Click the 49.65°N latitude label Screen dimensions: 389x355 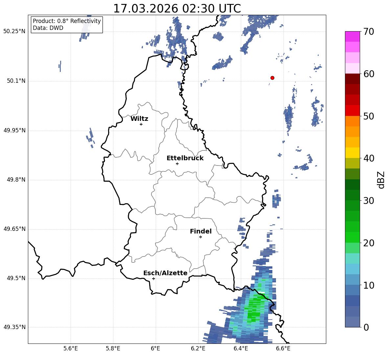14,229
